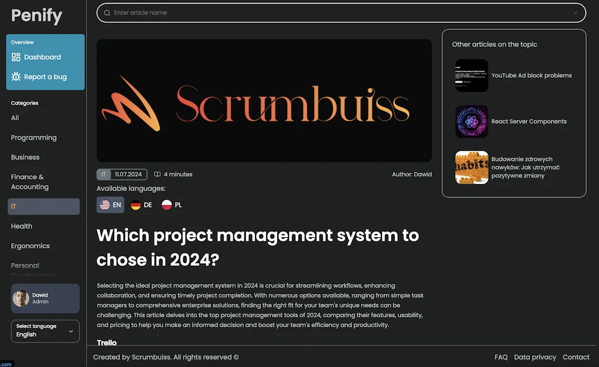The height and width of the screenshot is (367, 599).
Task: Click Dawid's profile avatar picture
Action: [20, 298]
